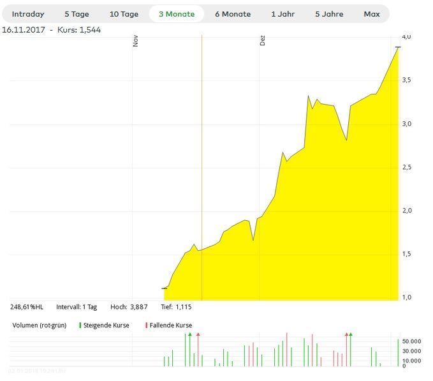
Task: Show the 6 Monate chart period
Action: [232, 14]
